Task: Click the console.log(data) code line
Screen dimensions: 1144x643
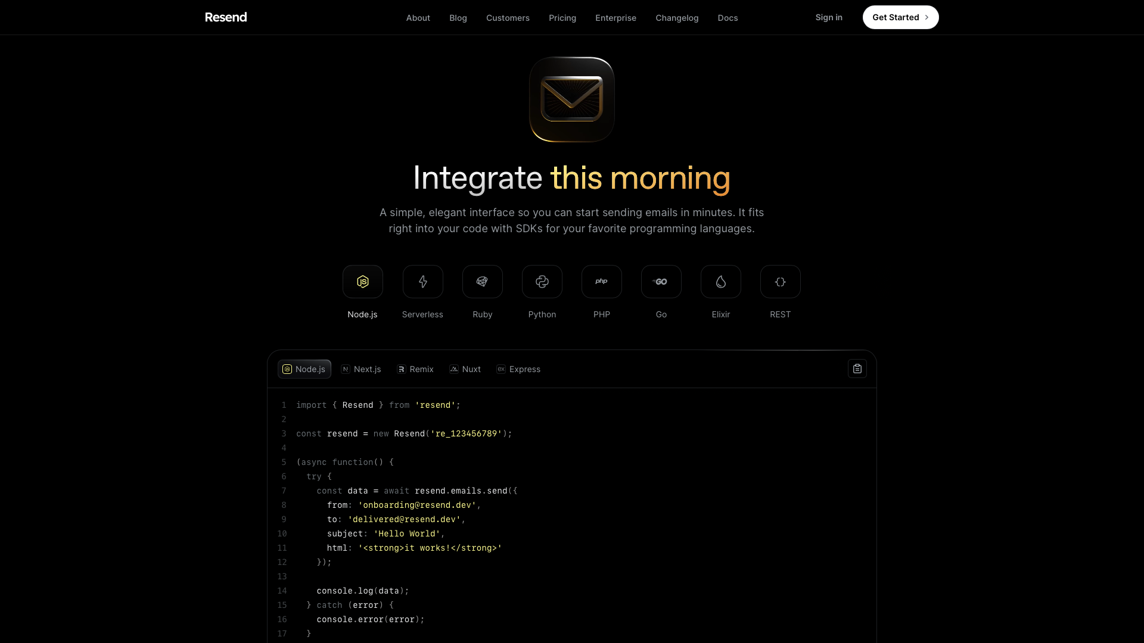Action: (363, 591)
